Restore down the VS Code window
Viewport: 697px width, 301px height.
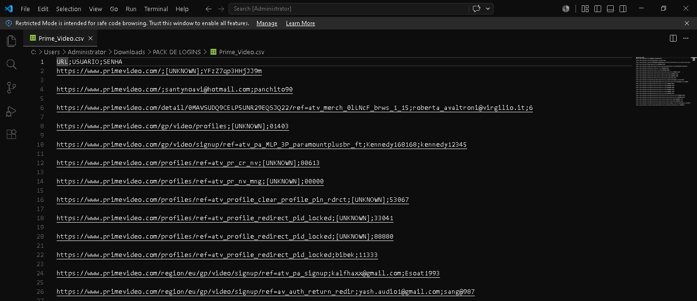coord(663,9)
